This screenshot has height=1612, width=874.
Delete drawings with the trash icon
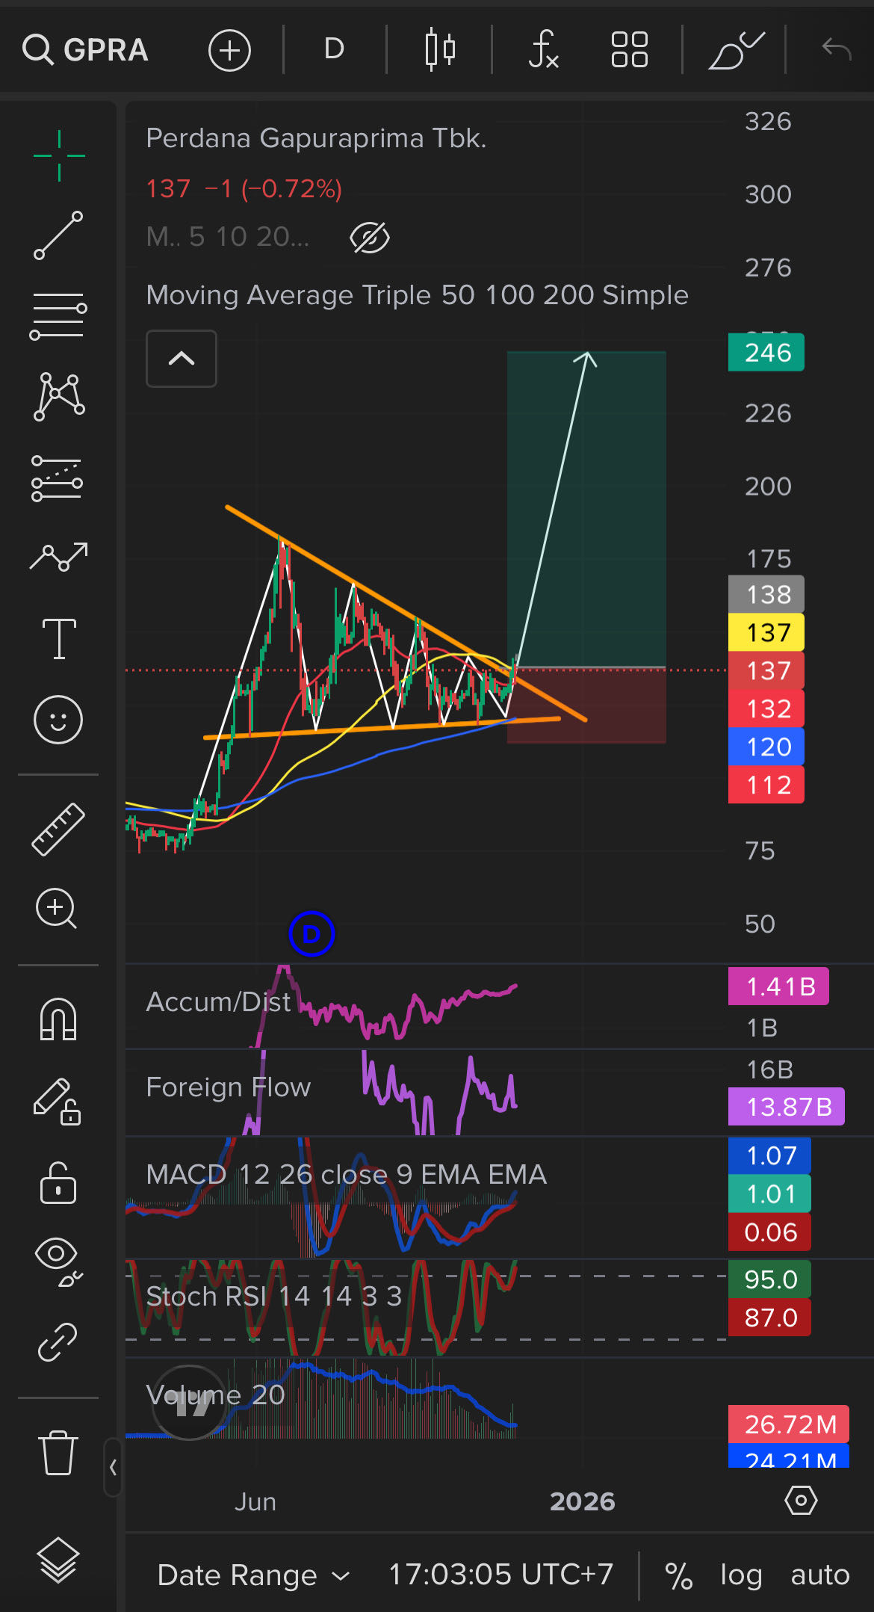pyautogui.click(x=58, y=1452)
